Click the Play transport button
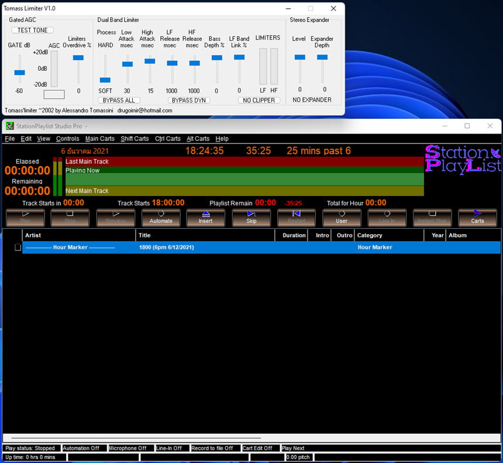 tap(25, 218)
